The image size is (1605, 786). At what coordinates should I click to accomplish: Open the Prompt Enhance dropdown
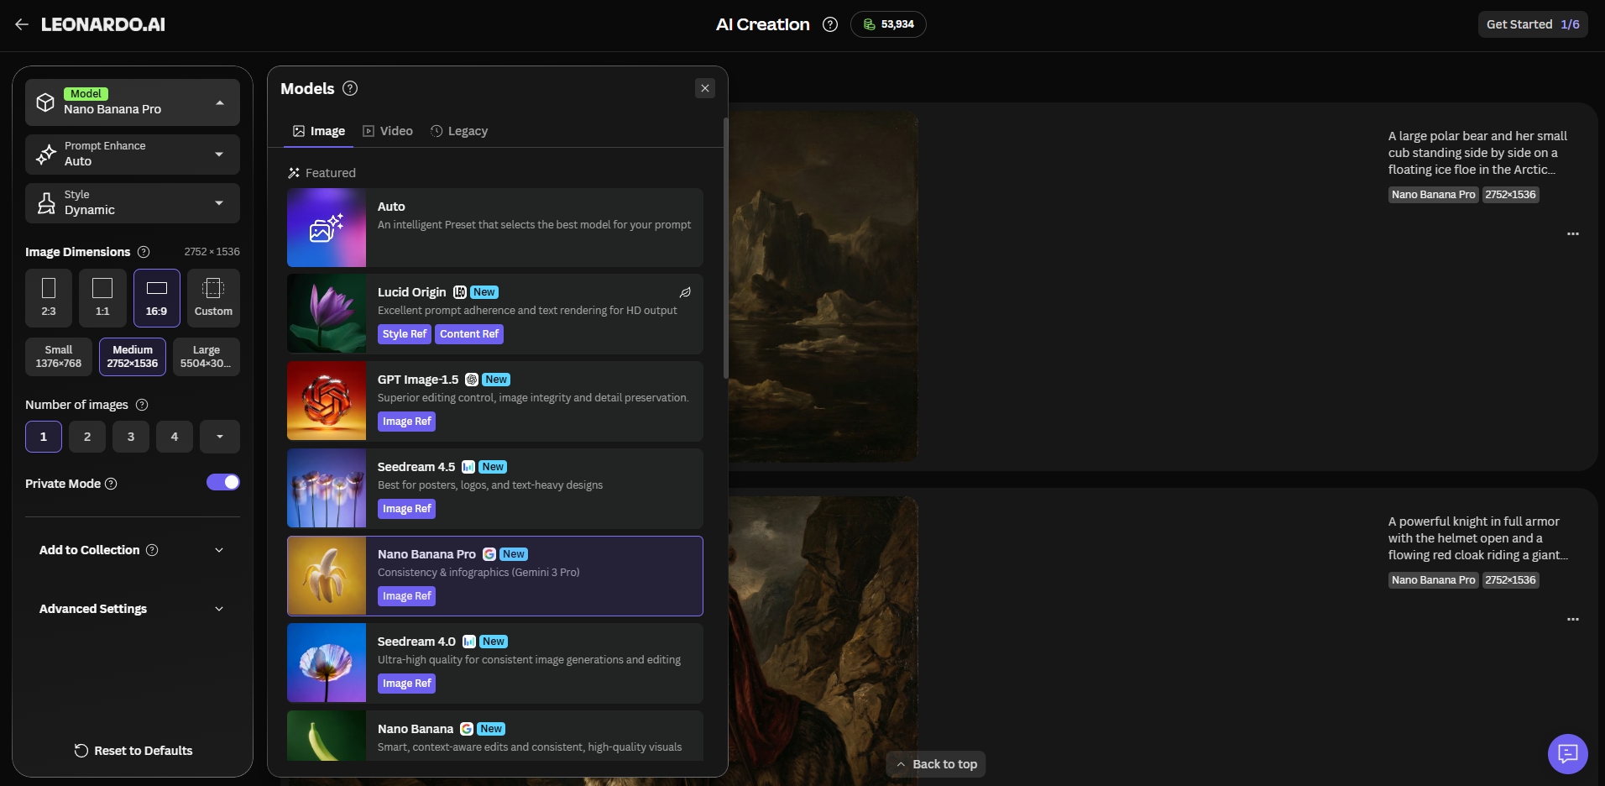tap(133, 154)
